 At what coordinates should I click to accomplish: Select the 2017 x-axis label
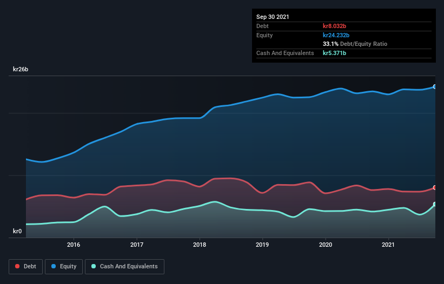click(x=137, y=245)
